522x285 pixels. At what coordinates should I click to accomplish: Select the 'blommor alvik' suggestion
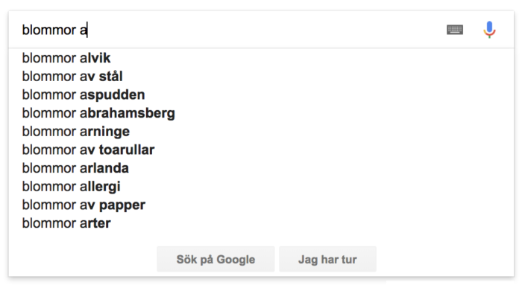click(x=261, y=58)
